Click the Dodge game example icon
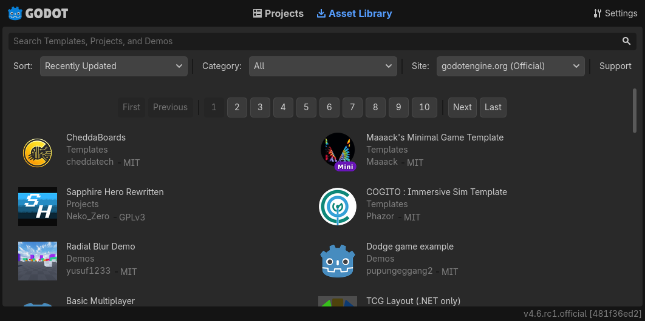Image resolution: width=645 pixels, height=321 pixels. pyautogui.click(x=338, y=261)
